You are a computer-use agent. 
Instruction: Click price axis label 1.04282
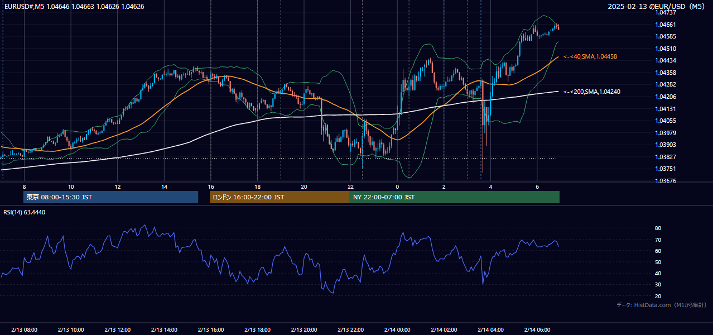(665, 84)
